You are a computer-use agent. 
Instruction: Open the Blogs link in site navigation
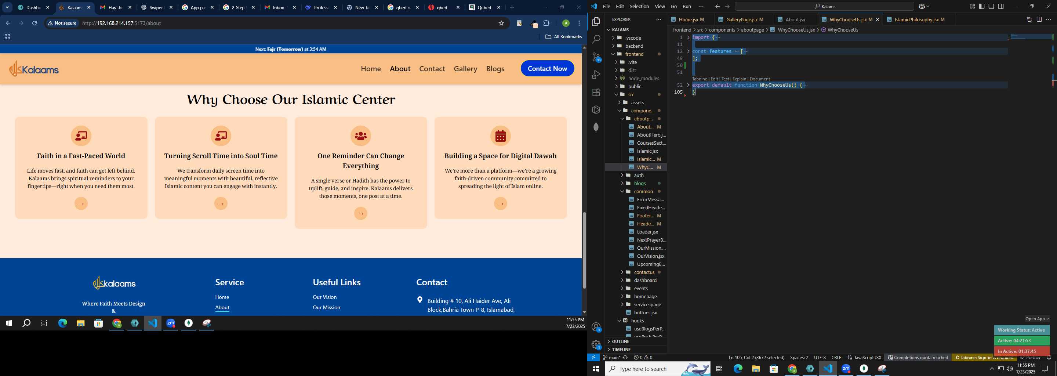(x=495, y=69)
